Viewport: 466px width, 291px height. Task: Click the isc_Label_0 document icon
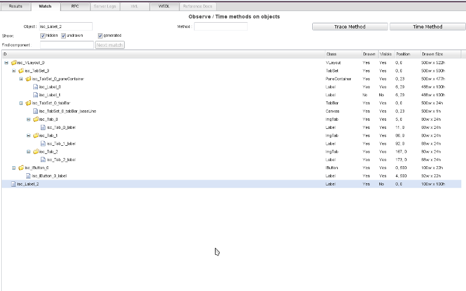click(36, 87)
